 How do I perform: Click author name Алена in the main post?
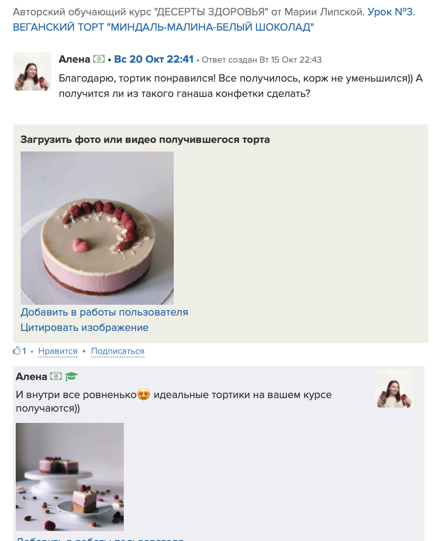75,59
